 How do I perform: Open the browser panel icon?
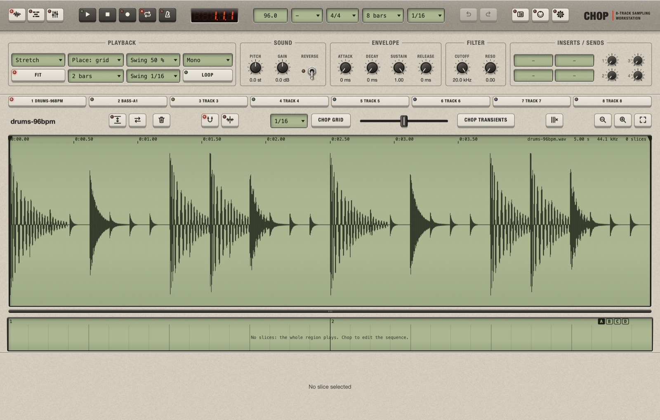(520, 15)
